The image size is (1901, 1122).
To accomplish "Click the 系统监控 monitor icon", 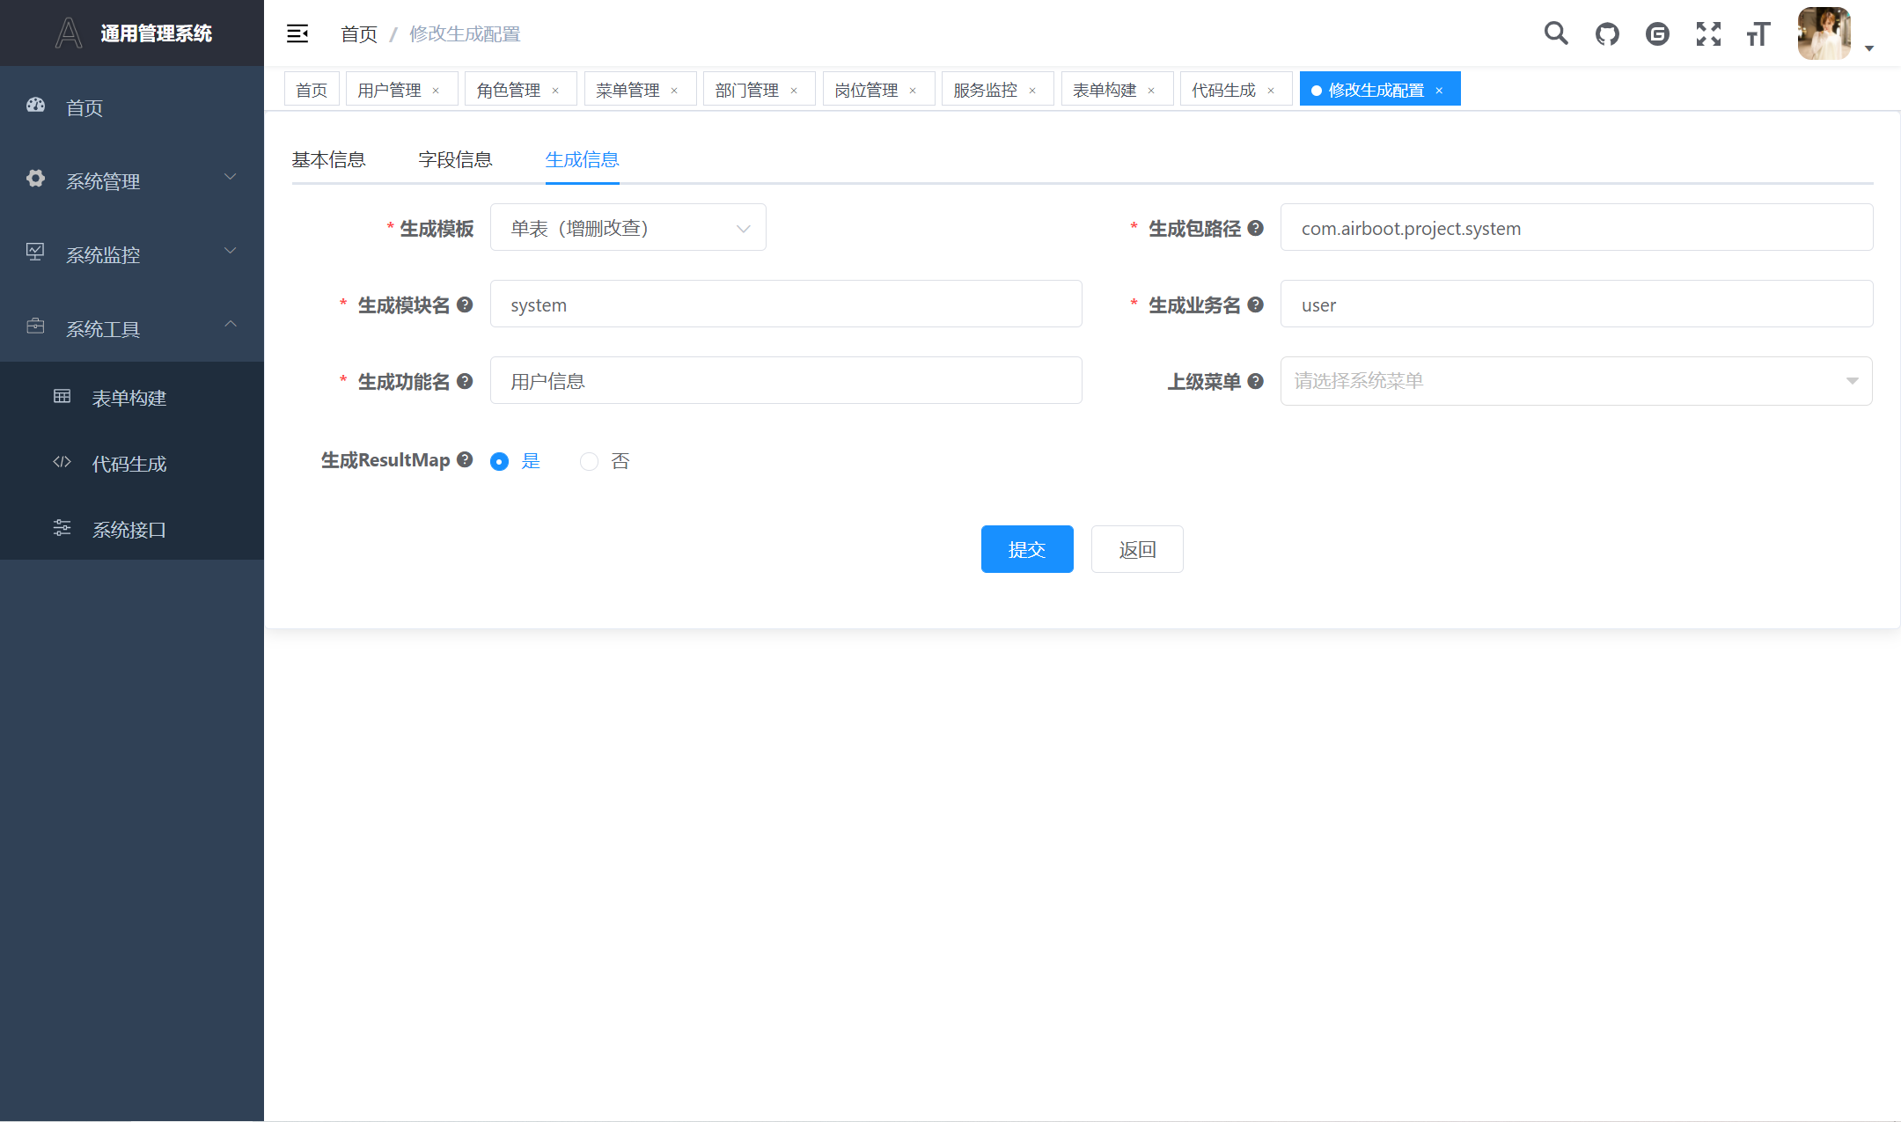I will pos(35,253).
